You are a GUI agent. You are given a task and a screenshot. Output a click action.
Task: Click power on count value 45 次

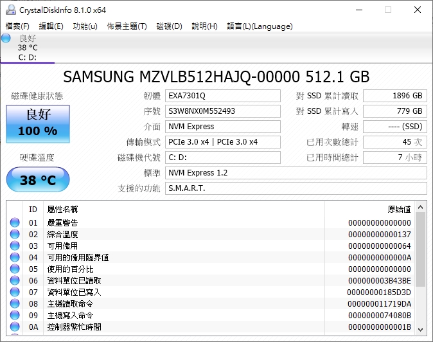[395, 142]
